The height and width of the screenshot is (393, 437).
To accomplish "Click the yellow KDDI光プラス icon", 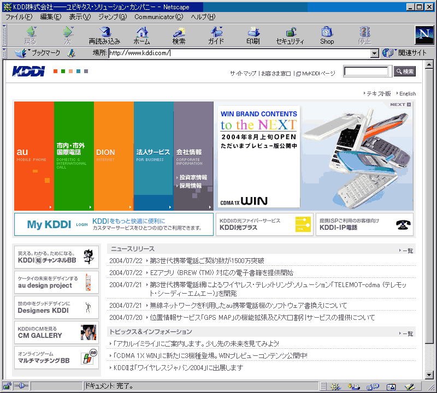I will click(303, 224).
